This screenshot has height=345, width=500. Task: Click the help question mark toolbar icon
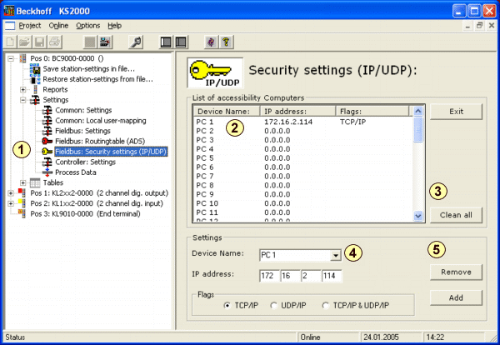click(x=226, y=41)
